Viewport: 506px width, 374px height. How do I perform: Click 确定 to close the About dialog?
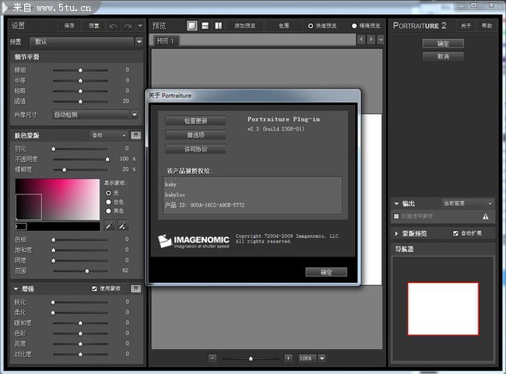tap(326, 272)
